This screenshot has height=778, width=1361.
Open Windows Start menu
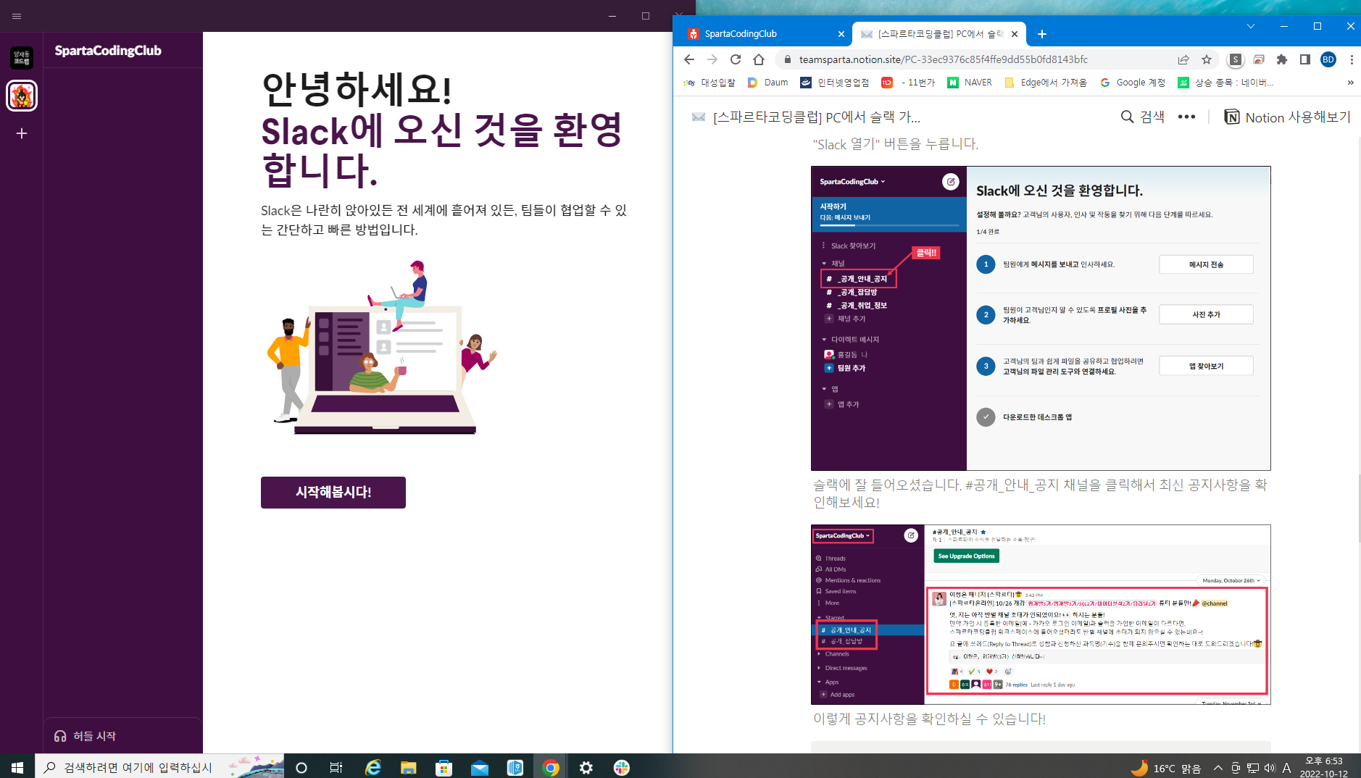click(17, 767)
